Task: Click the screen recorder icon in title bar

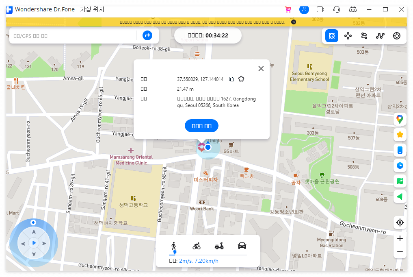Action: tap(320, 9)
